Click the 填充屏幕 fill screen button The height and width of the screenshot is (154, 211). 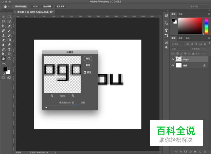(x=60, y=6)
